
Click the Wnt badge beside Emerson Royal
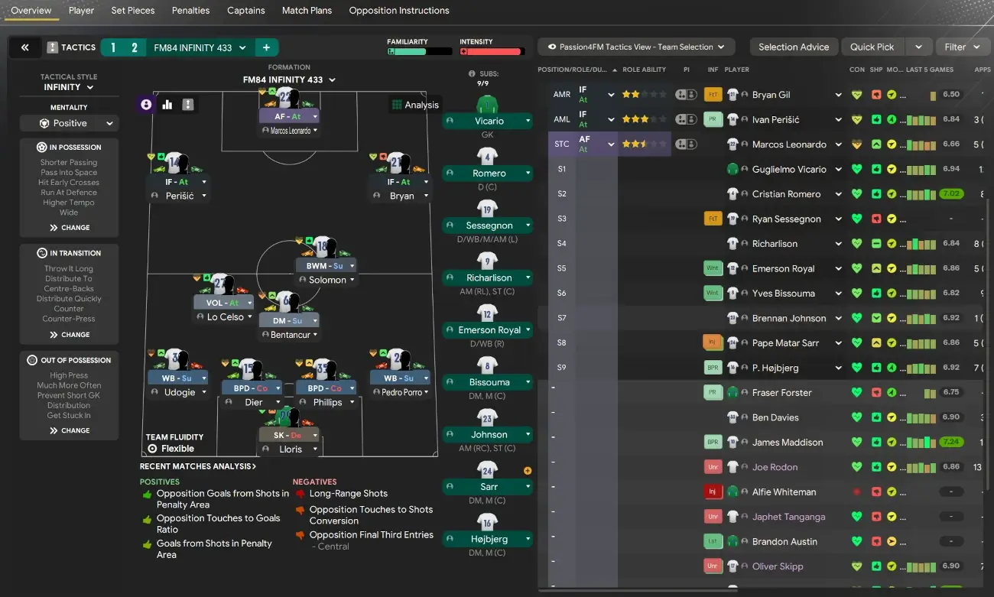click(713, 268)
